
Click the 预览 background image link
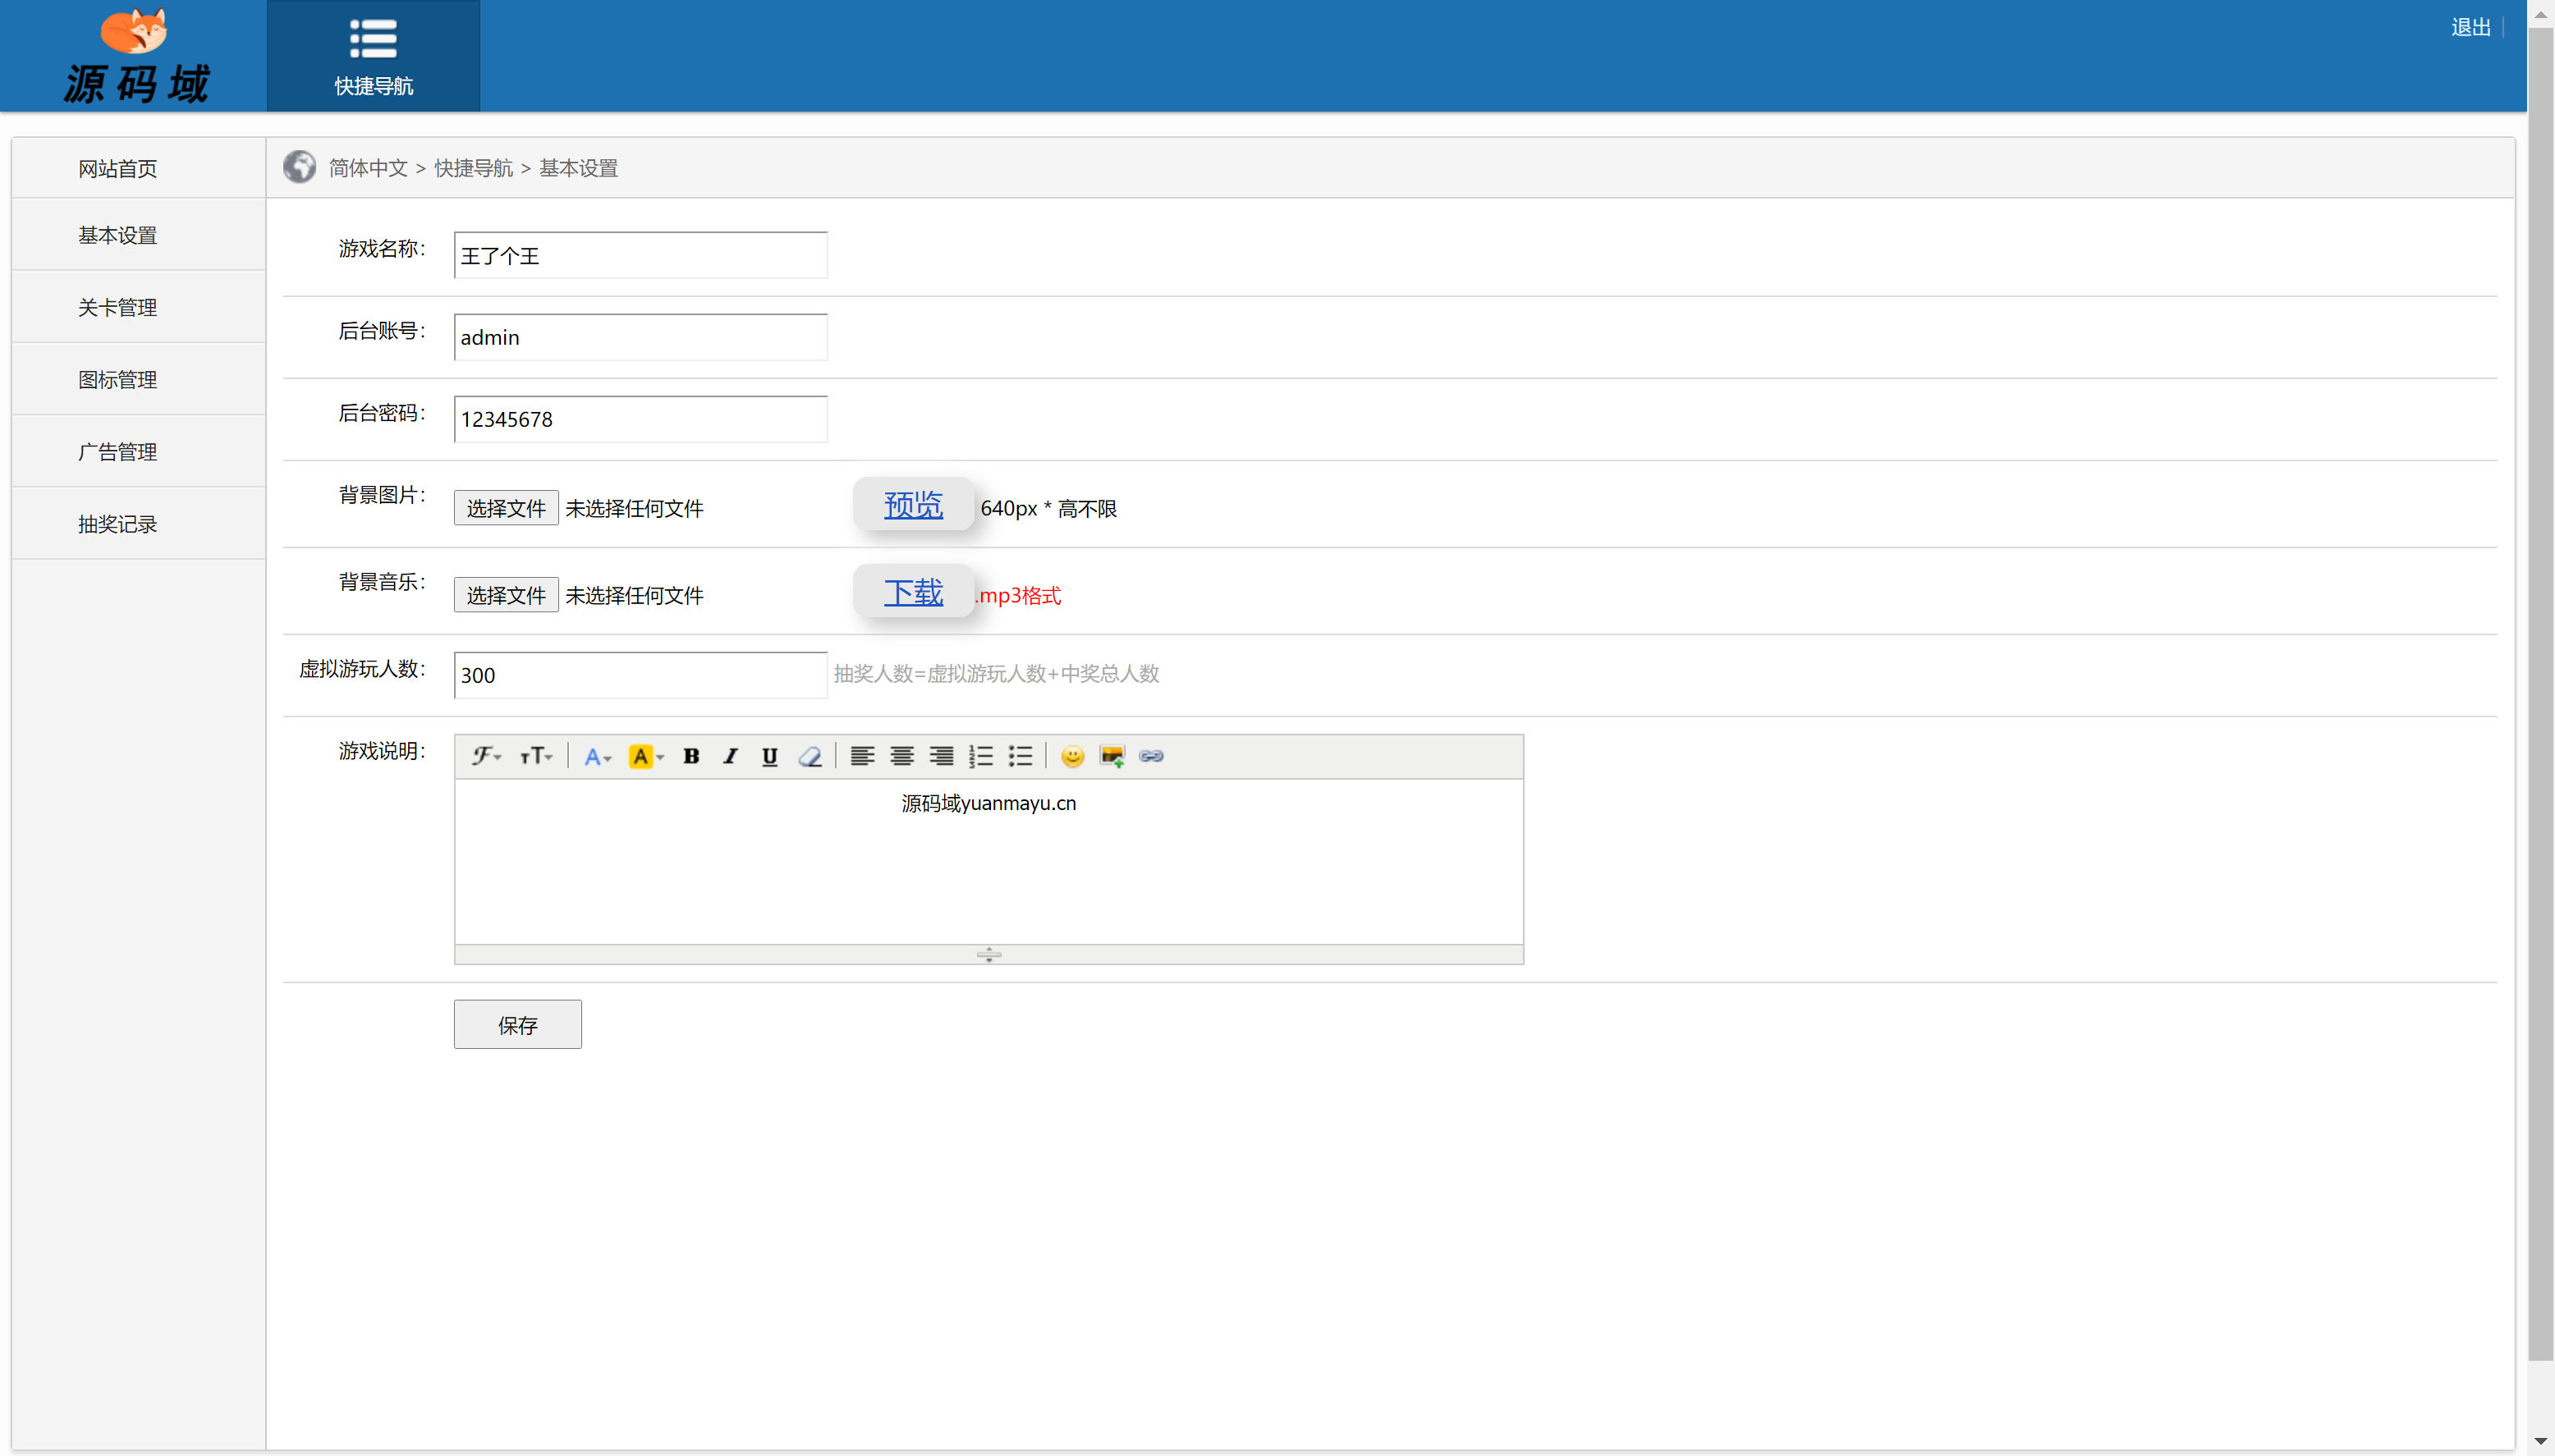tap(912, 505)
